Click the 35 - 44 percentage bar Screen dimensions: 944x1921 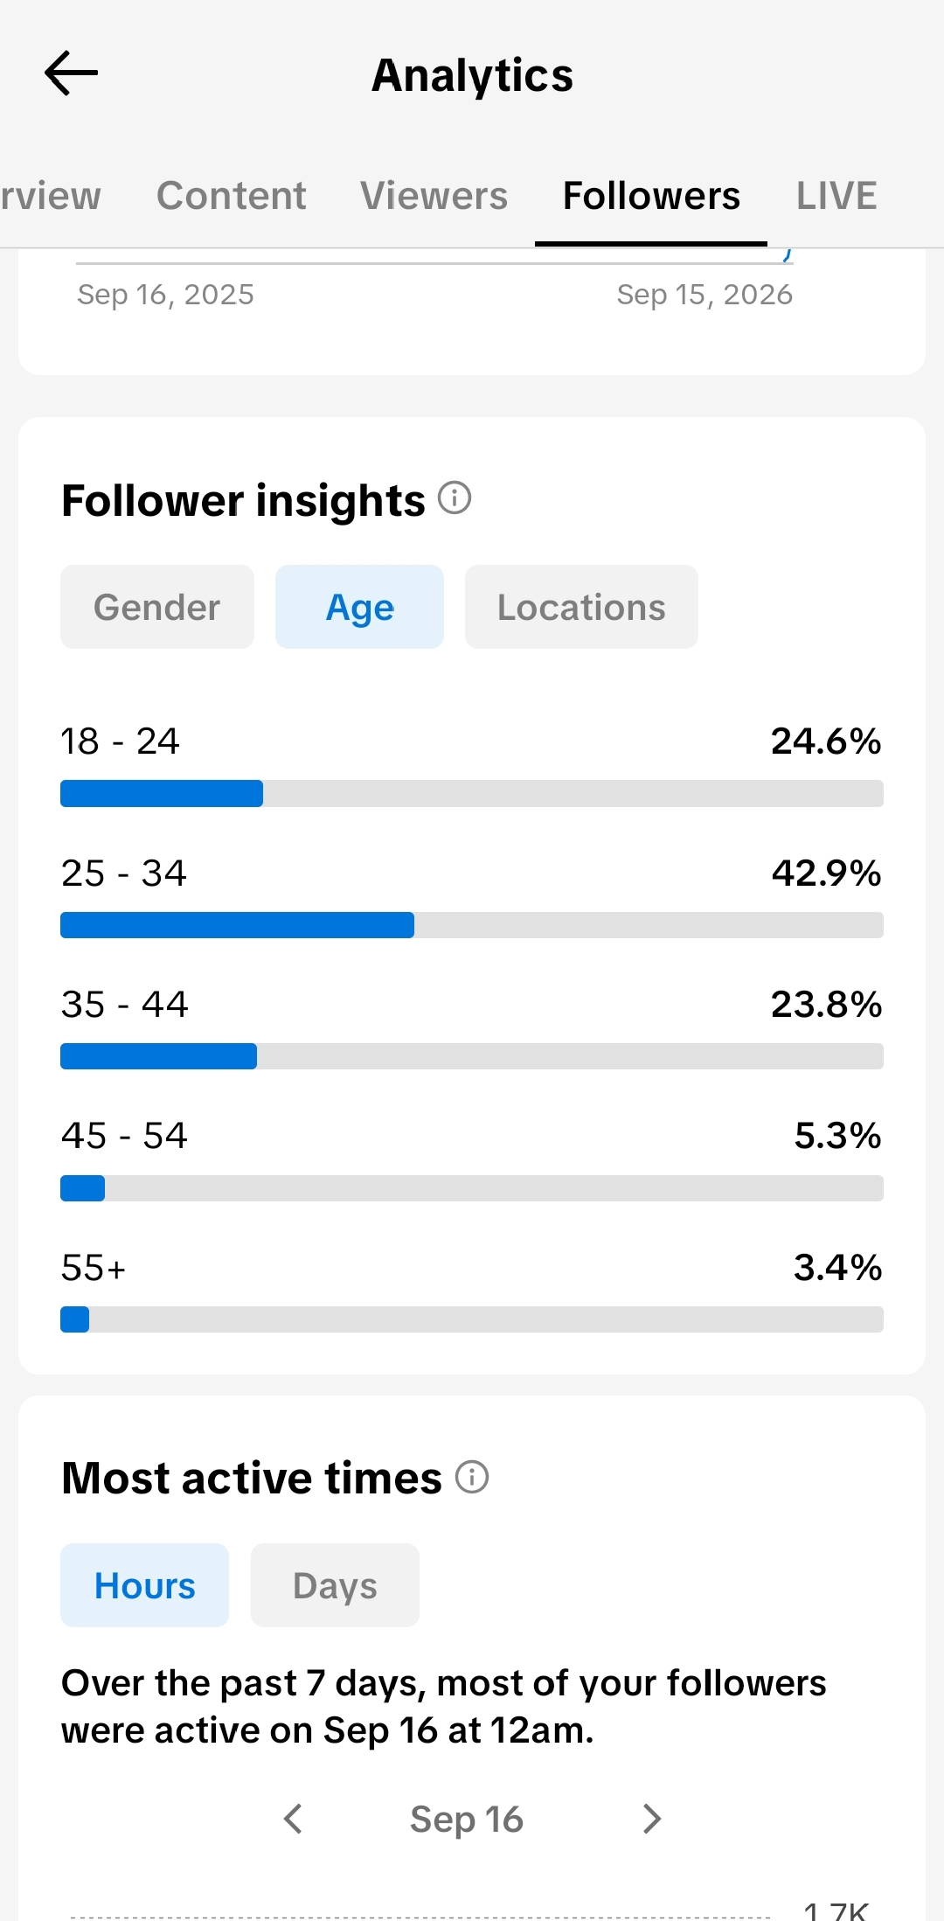click(x=472, y=1056)
